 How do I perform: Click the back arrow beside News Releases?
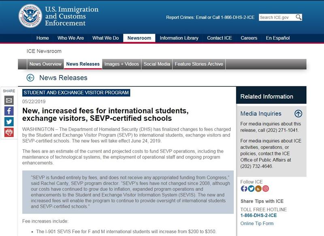pos(30,78)
